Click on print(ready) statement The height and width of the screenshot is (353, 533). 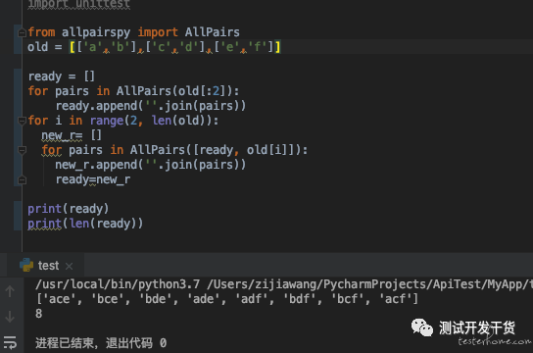(x=69, y=209)
